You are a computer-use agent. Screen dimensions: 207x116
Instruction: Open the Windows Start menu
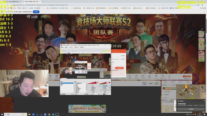point(2,114)
